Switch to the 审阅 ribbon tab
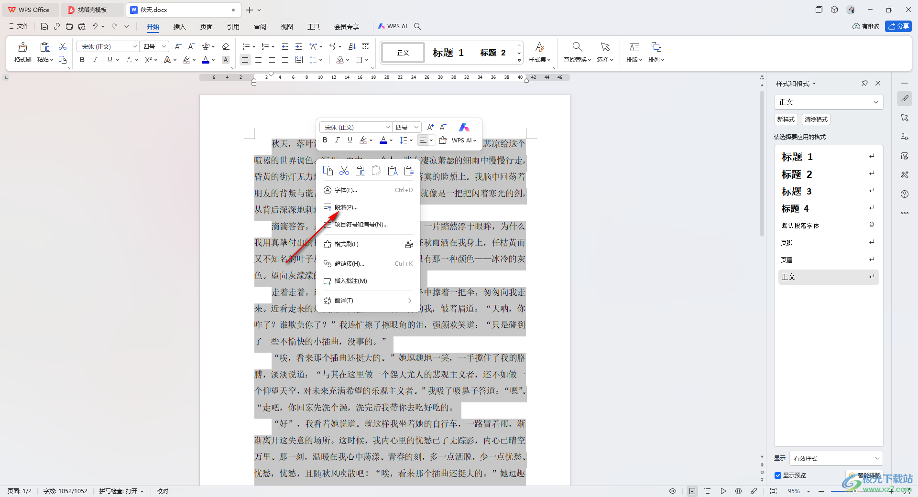Viewport: 918px width, 497px height. point(260,26)
